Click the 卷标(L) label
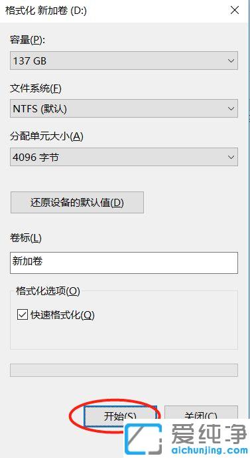250x458 pixels. (26, 238)
